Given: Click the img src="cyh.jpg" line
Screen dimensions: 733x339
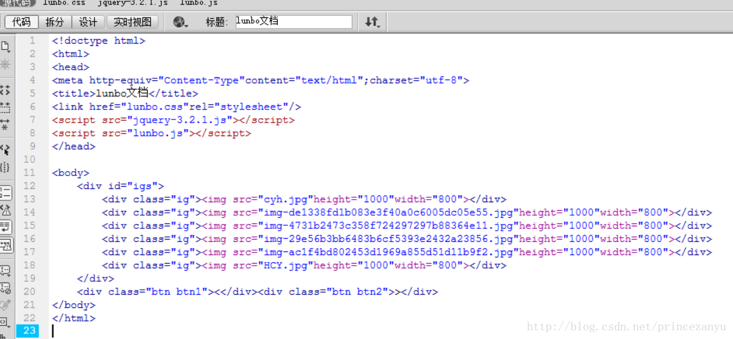Looking at the screenshot, I should pyautogui.click(x=305, y=200).
